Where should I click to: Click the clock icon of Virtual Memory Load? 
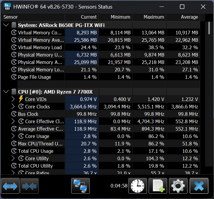click(14, 47)
